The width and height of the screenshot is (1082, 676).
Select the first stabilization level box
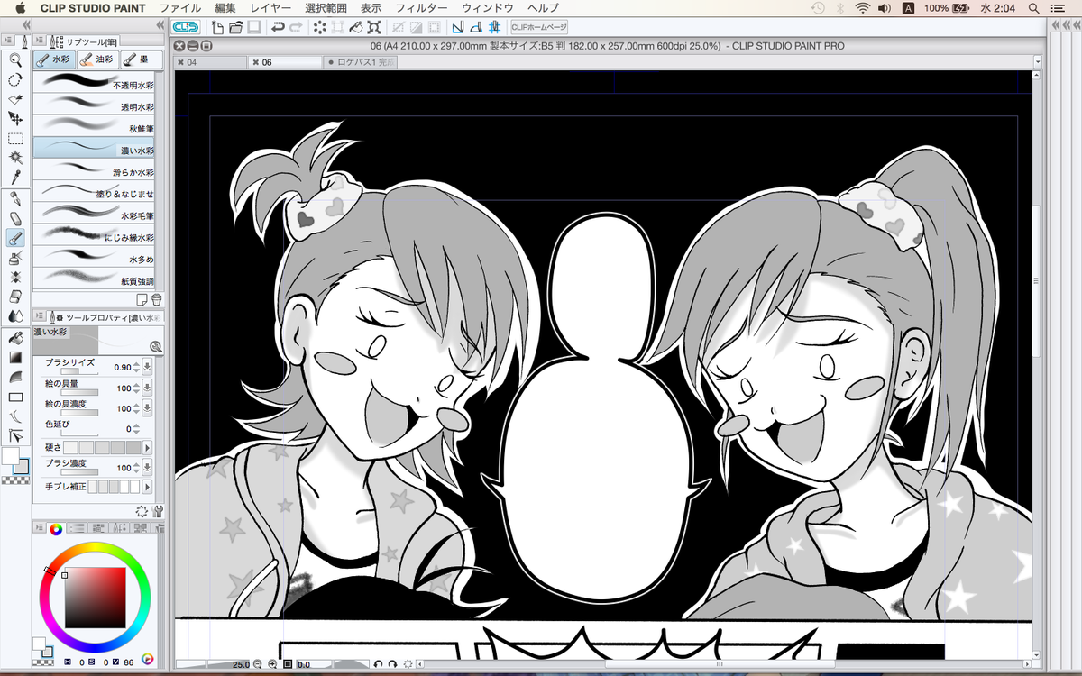click(94, 486)
